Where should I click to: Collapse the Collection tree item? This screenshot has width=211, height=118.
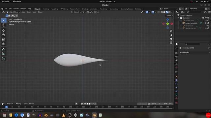[179, 18]
